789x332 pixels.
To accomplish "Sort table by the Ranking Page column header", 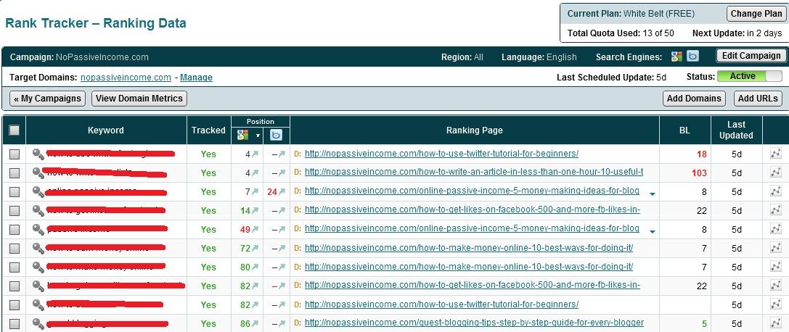I will point(474,130).
